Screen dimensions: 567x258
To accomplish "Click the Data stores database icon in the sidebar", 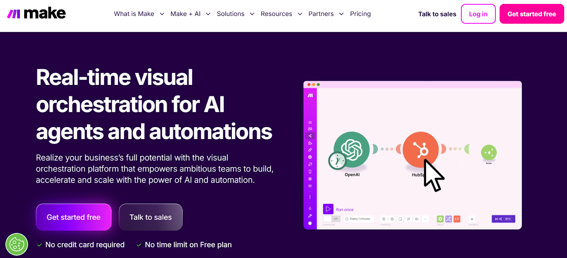I will (310, 179).
